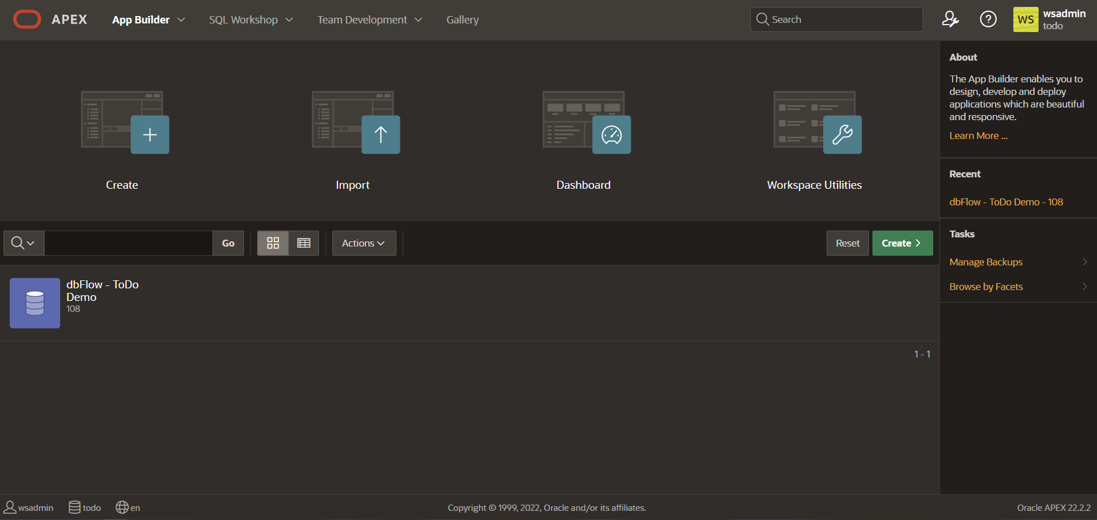Open Browse by Facets task chevron
Image resolution: width=1097 pixels, height=520 pixels.
[1084, 286]
